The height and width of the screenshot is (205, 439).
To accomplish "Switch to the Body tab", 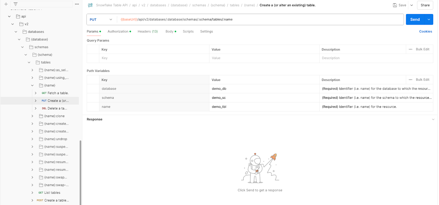I will (169, 32).
